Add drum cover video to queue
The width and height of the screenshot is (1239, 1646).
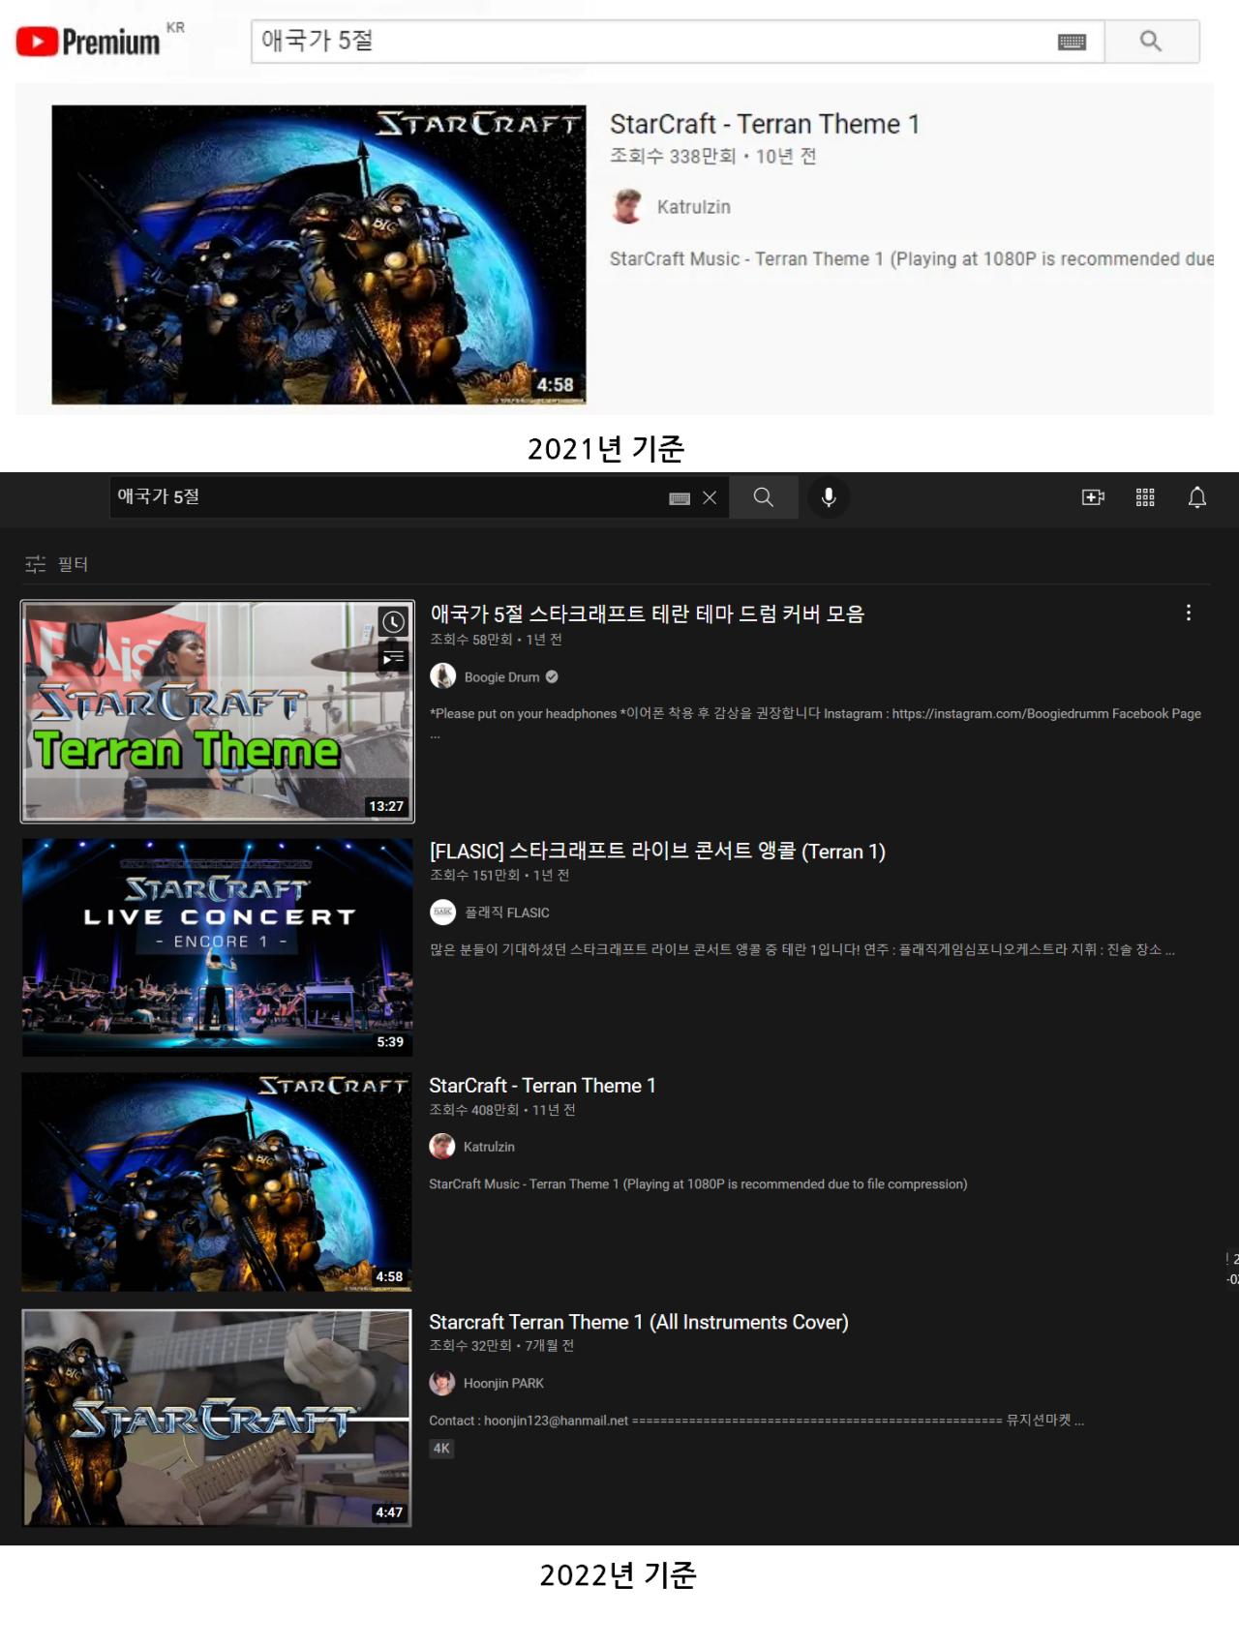click(x=393, y=658)
